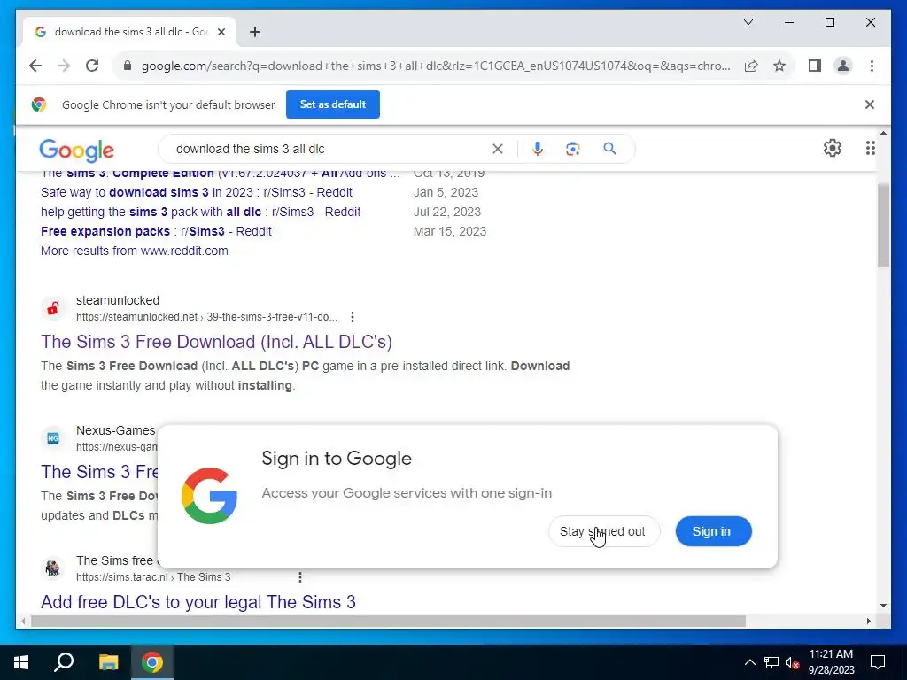Click the steamunlocked favicon
Image resolution: width=907 pixels, height=680 pixels.
coord(53,308)
